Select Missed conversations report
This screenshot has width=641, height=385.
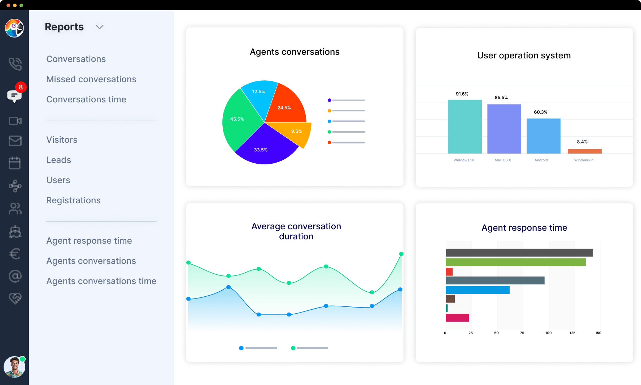point(91,79)
